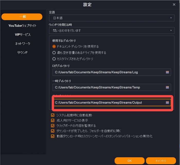Screen dimensions: 180x165
Task: Disable クリップボードの内容を監視する checkbox
Action: pos(53,126)
